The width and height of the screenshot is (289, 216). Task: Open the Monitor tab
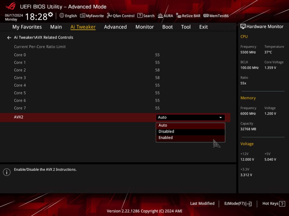coord(144,27)
